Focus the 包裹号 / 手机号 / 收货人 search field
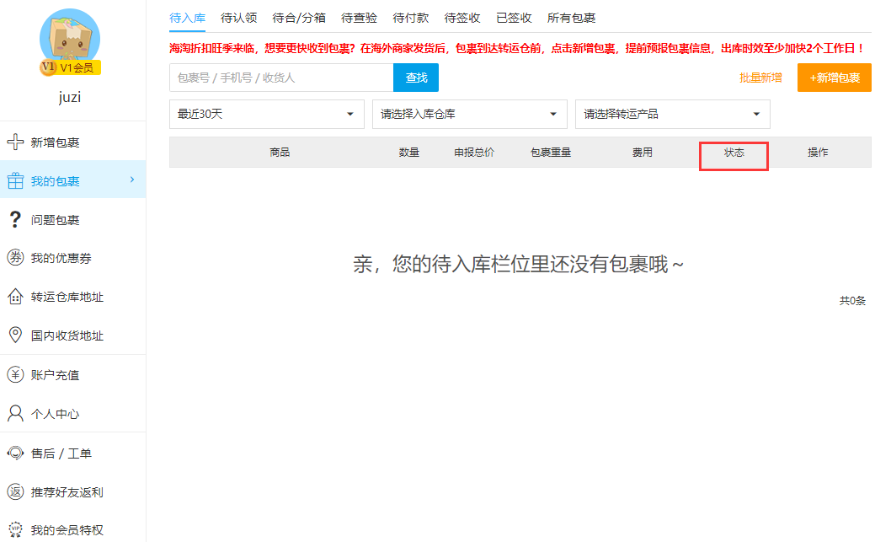The height and width of the screenshot is (542, 875). [x=281, y=78]
